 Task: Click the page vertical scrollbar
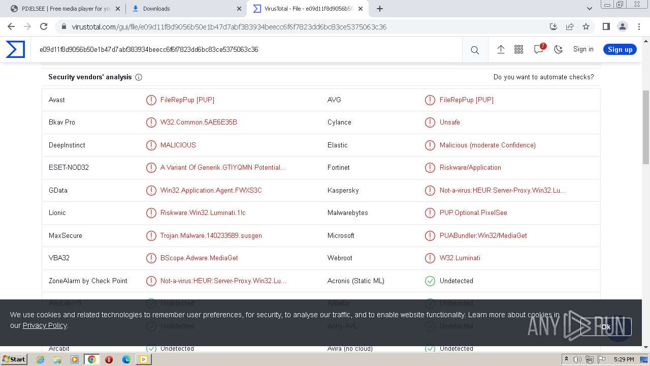(x=646, y=127)
